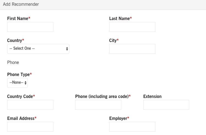
Task: Click the City label text
Action: (113, 41)
